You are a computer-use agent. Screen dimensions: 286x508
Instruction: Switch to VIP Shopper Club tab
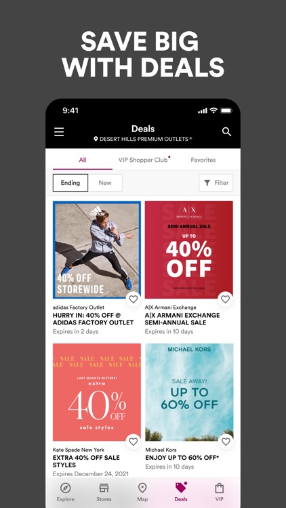tap(143, 160)
